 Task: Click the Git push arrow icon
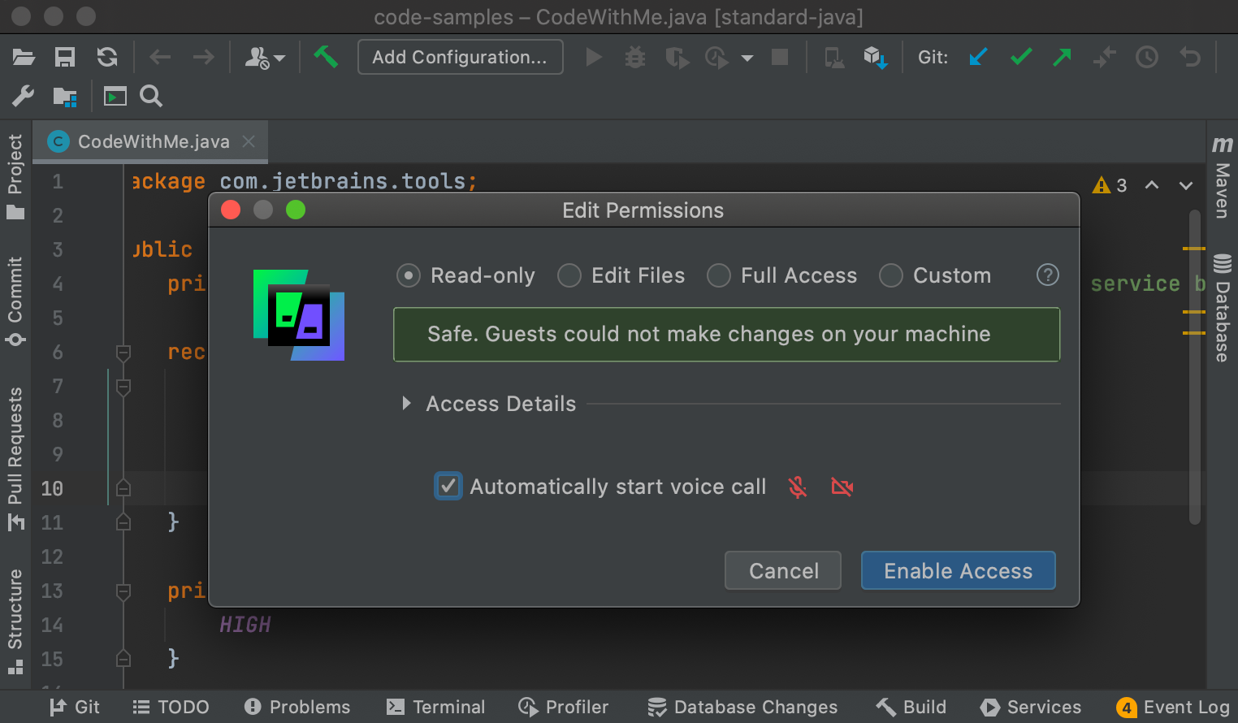[1062, 58]
